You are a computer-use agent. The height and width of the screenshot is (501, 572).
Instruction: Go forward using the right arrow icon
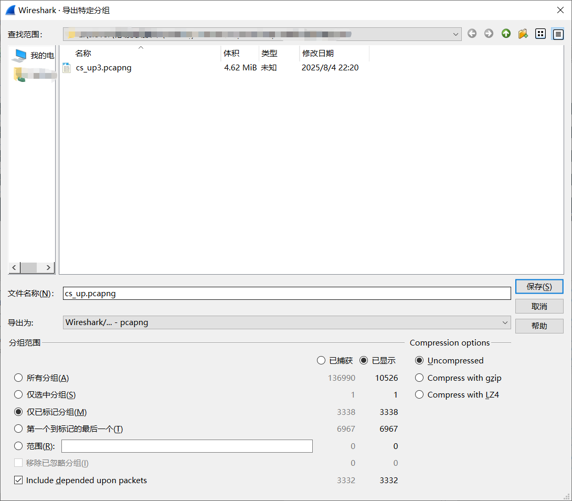pyautogui.click(x=489, y=34)
